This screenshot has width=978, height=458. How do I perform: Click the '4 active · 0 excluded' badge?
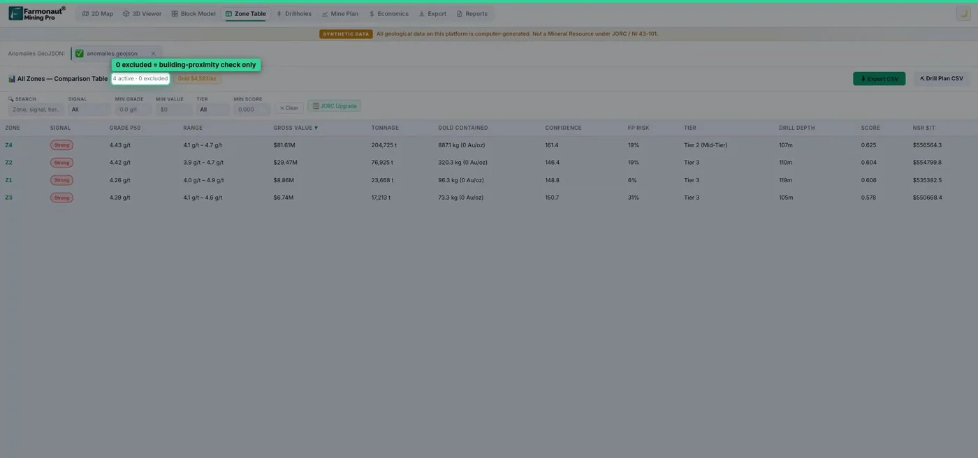click(140, 79)
